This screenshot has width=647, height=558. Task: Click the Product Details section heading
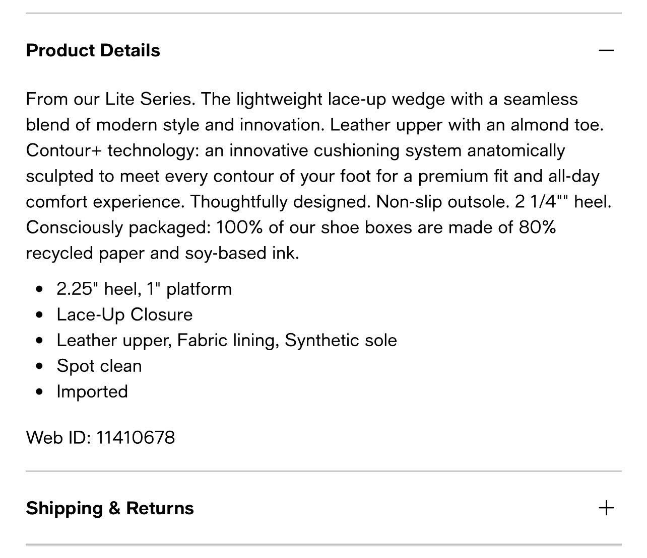point(93,50)
